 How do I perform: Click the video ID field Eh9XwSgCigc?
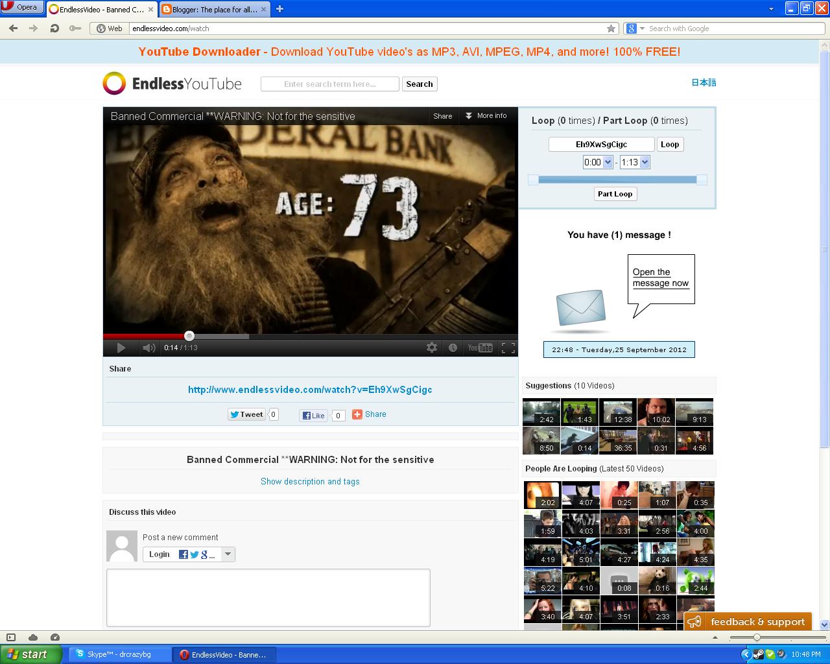(602, 145)
